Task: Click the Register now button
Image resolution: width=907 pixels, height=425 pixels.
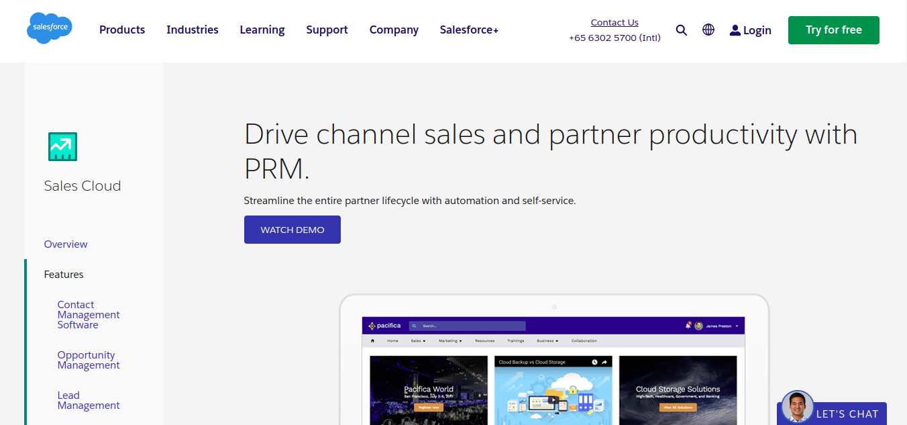Action: (429, 407)
